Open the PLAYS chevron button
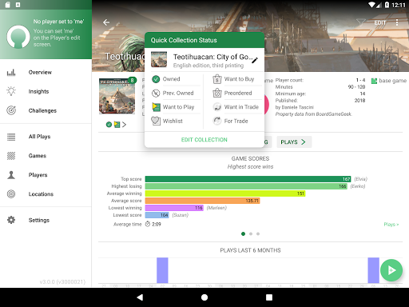This screenshot has width=409, height=307. (294, 142)
